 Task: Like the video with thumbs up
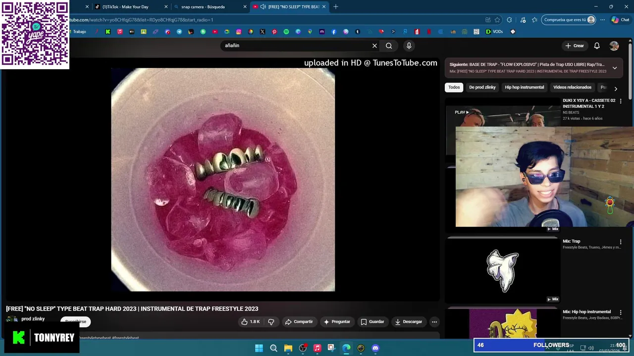251,322
